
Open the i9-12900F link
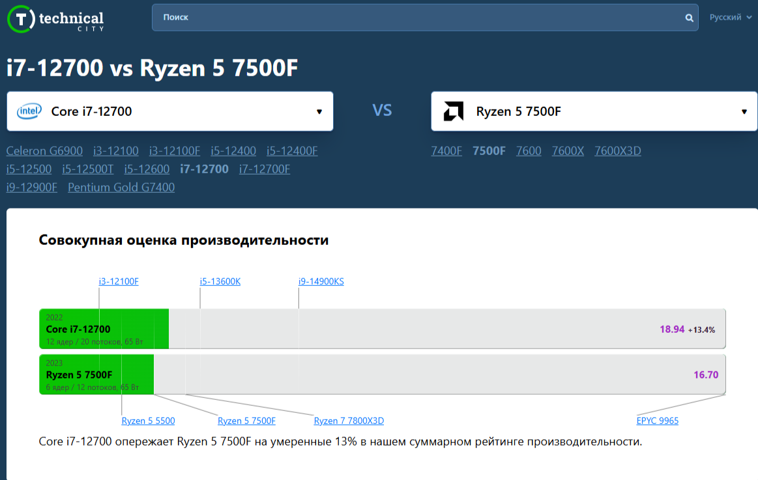[x=32, y=188]
